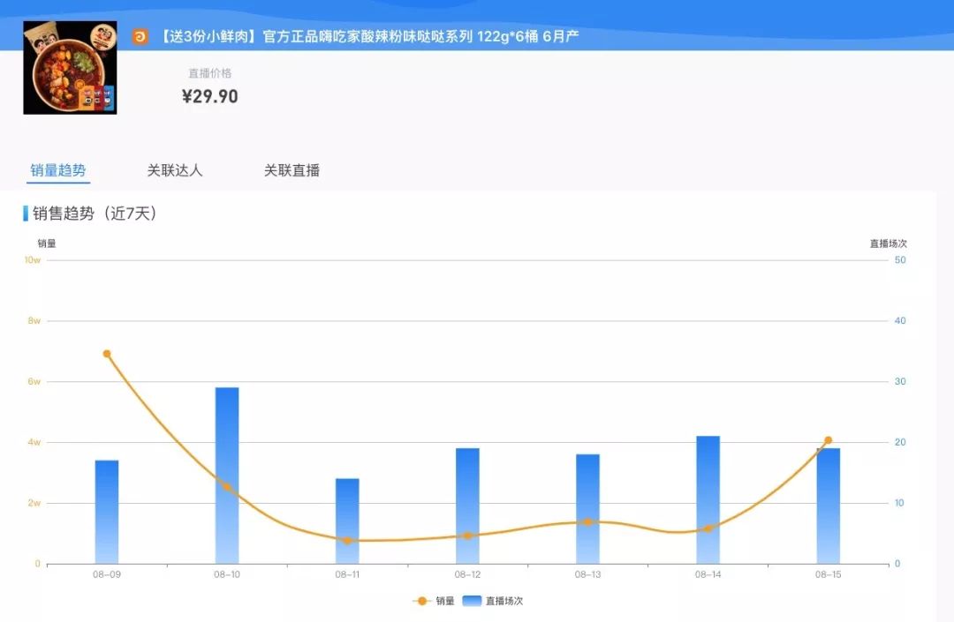Click the blue marker beside 销售趋势 header
Image resolution: width=954 pixels, height=622 pixels.
(24, 213)
